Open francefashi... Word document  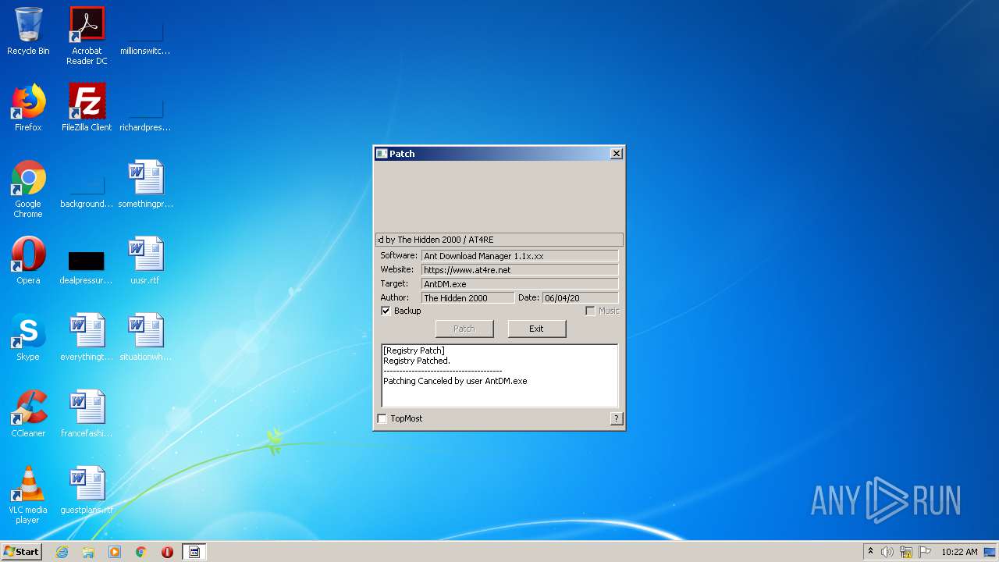tap(87, 414)
